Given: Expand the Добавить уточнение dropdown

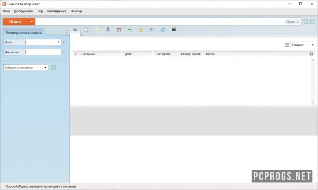Looking at the screenshot, I should point(45,67).
